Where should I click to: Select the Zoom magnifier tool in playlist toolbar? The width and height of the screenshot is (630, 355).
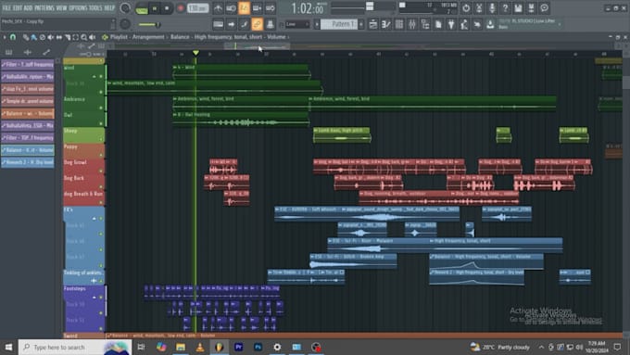coord(84,37)
